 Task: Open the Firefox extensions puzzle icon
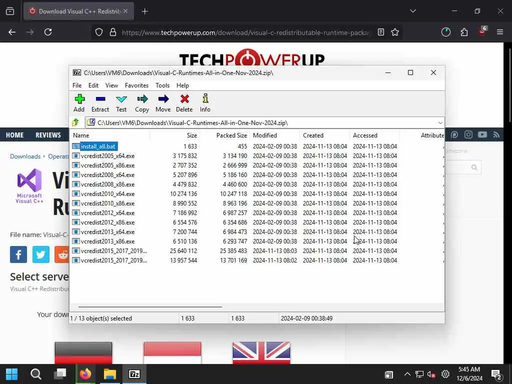[464, 32]
